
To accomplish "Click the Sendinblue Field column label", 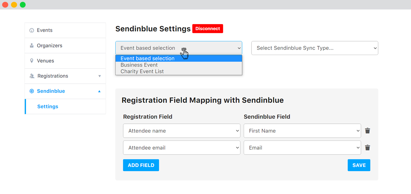I will [267, 117].
